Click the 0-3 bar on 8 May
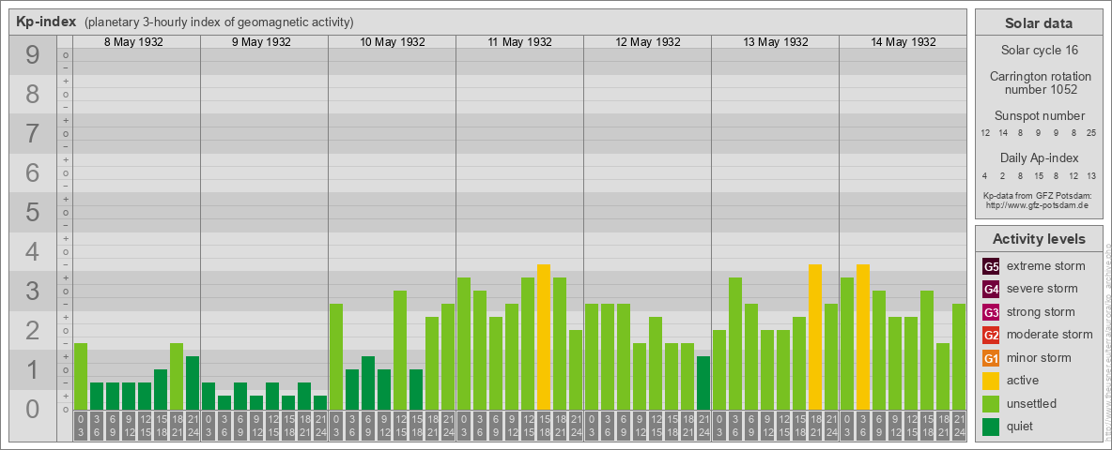The image size is (1112, 450). [81, 377]
